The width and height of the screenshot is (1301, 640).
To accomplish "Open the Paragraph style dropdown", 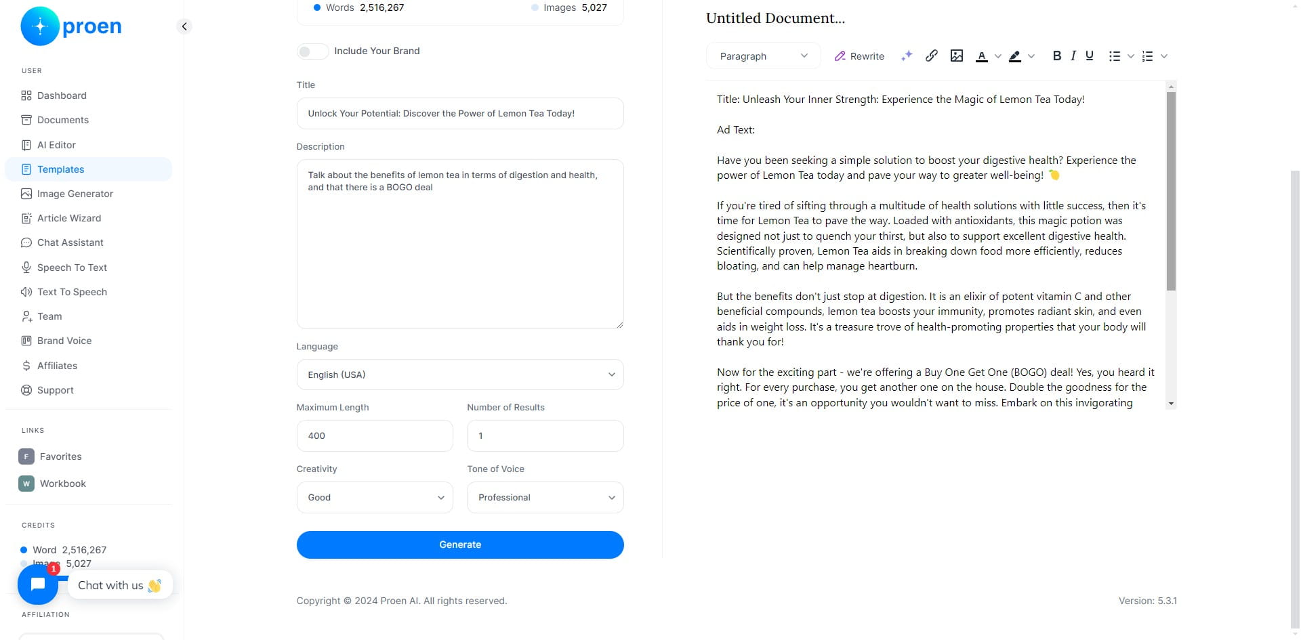I will pos(764,56).
